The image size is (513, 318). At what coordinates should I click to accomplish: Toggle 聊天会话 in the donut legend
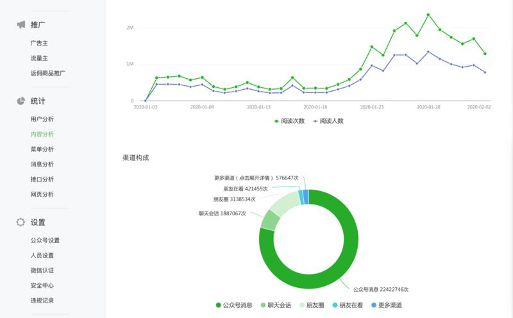click(x=276, y=305)
